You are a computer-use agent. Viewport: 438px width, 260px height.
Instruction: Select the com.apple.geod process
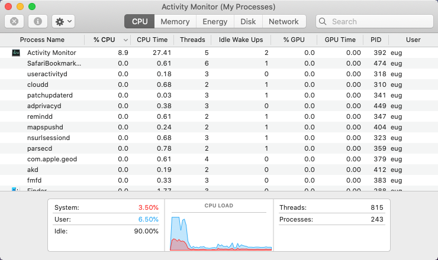pyautogui.click(x=219, y=159)
